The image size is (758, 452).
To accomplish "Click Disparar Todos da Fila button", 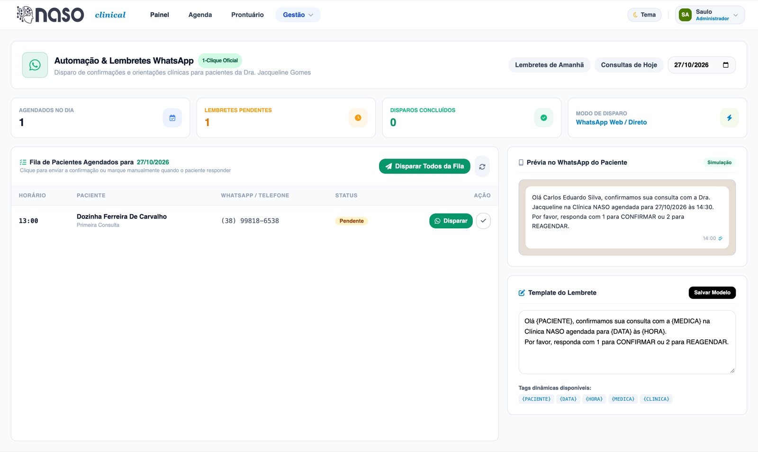I will tap(424, 166).
